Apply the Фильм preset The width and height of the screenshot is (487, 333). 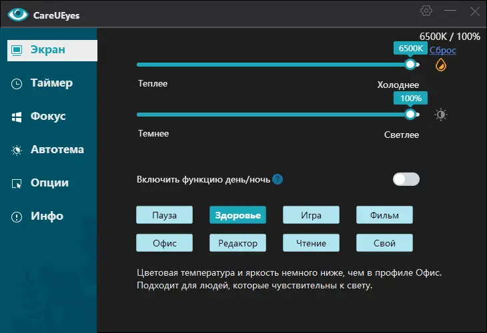pyautogui.click(x=384, y=215)
